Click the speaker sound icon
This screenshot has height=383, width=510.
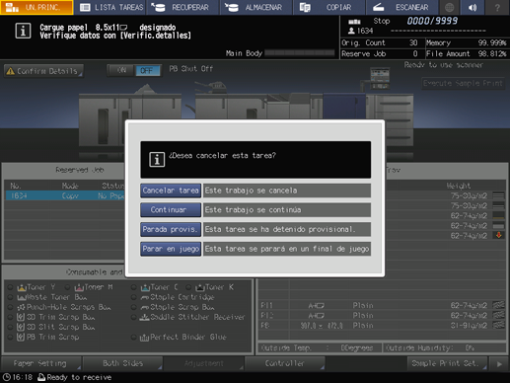tap(473, 7)
